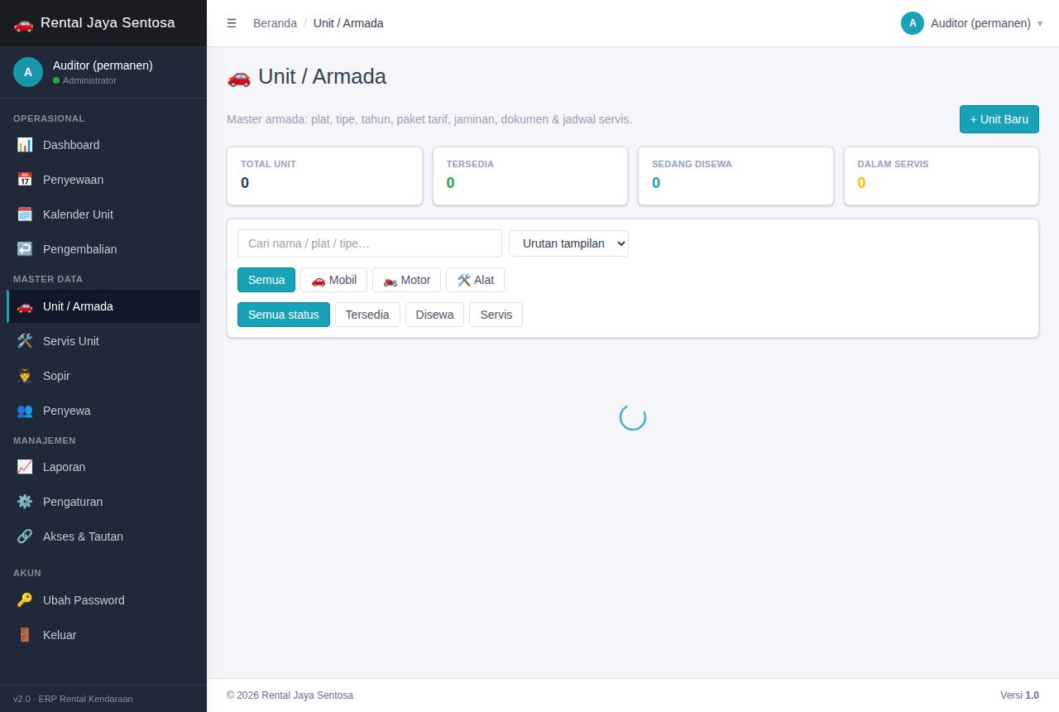
Task: Click the Pengembalian menu label
Action: pyautogui.click(x=80, y=249)
